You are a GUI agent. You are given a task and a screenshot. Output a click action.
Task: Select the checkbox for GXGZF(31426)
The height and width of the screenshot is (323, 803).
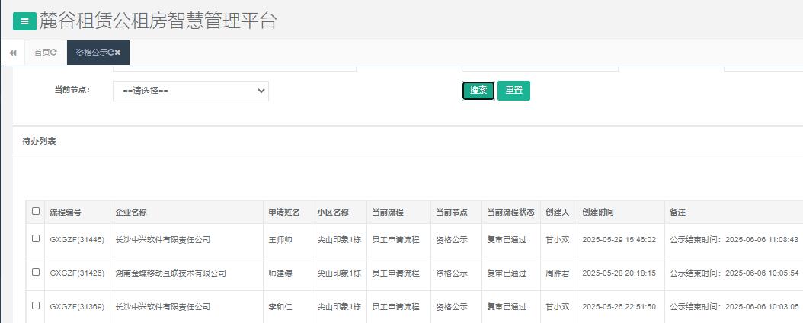click(36, 272)
